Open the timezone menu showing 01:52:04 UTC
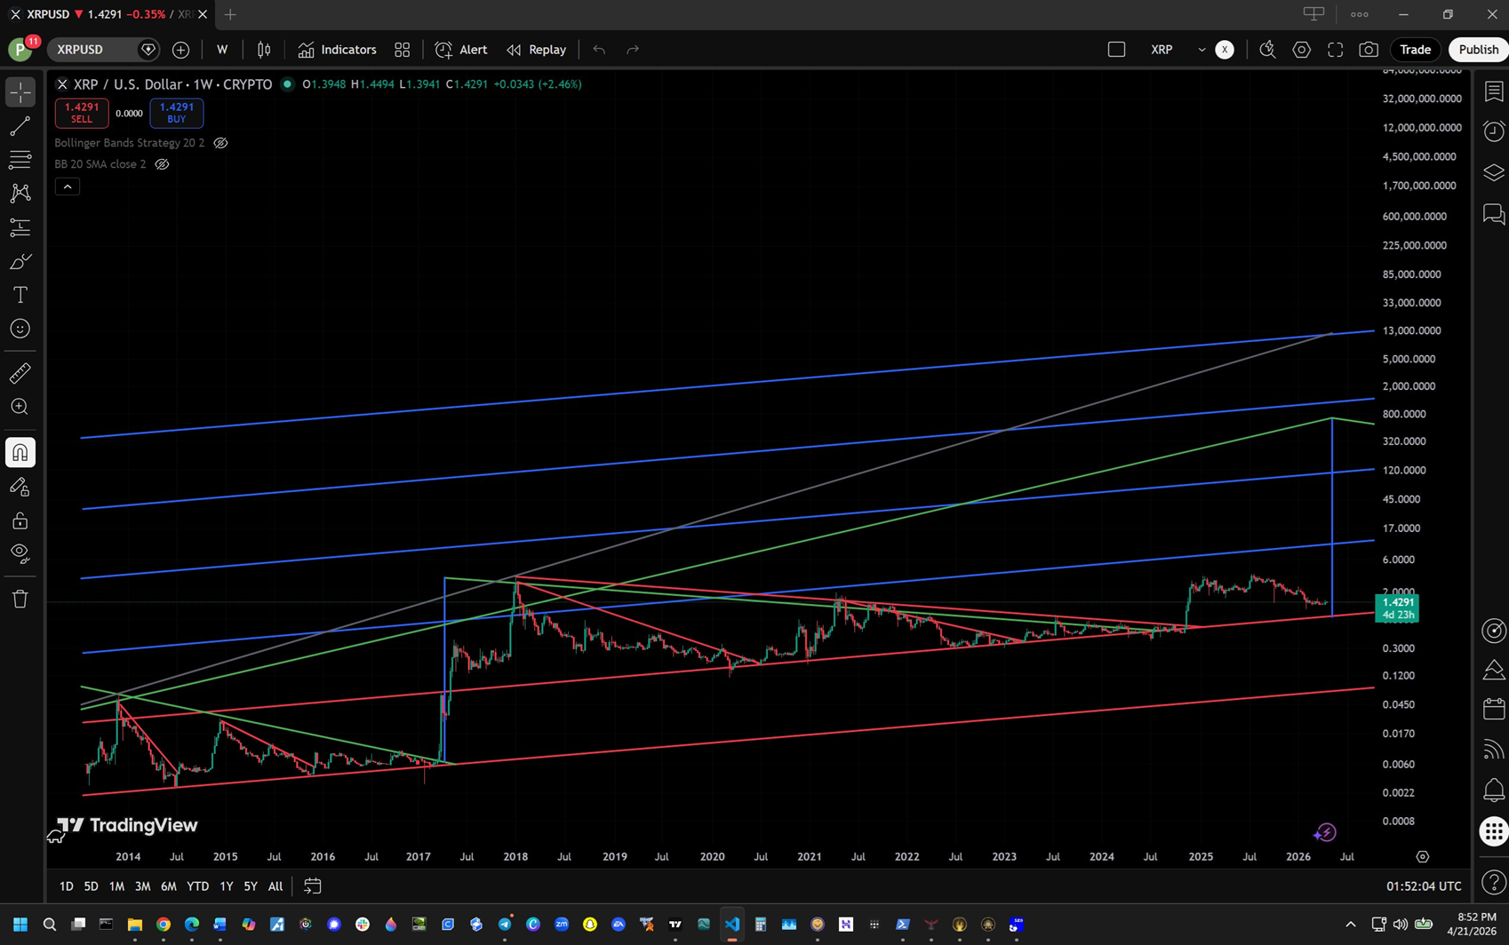Image resolution: width=1509 pixels, height=945 pixels. [x=1424, y=886]
